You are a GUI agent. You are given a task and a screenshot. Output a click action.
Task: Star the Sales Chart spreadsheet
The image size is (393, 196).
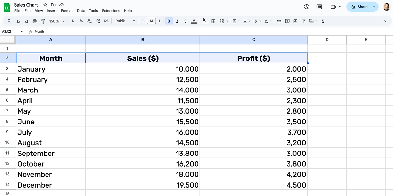pos(45,5)
